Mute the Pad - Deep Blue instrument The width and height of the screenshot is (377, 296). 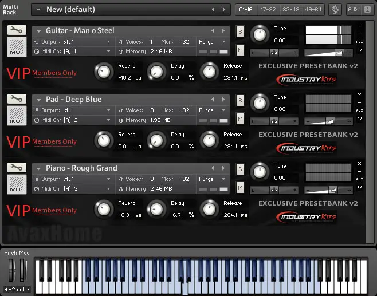[240, 119]
